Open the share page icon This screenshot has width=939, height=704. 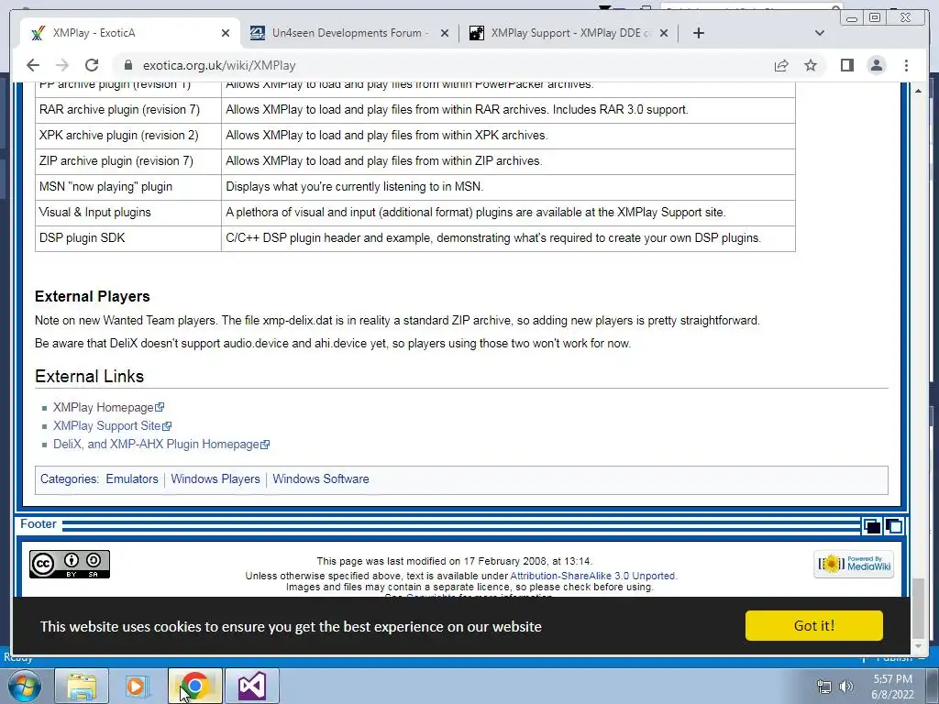(x=781, y=65)
